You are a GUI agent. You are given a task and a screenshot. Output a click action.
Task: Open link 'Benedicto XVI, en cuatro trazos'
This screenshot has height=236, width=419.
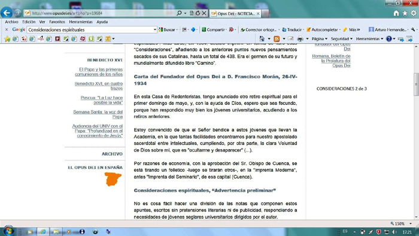99,86
